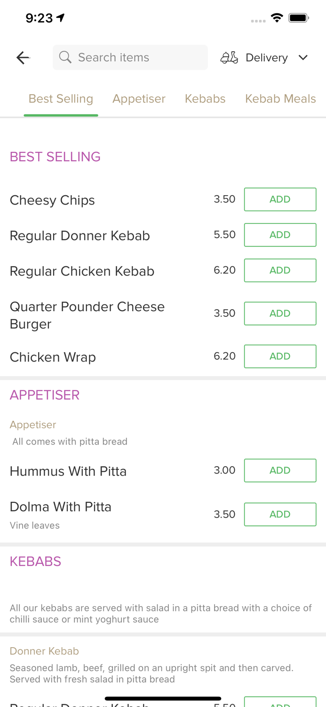Image resolution: width=326 pixels, height=707 pixels.
Task: Add Regular Donner Kebab to cart
Action: (280, 234)
